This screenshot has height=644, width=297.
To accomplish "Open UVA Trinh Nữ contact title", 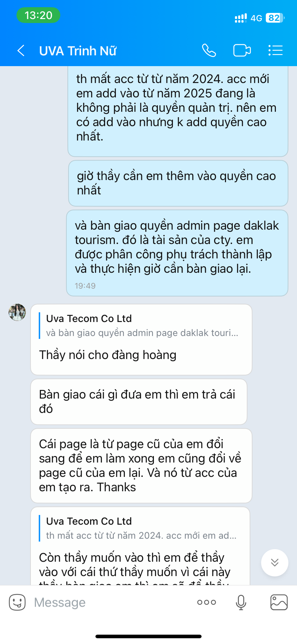I will tap(78, 51).
